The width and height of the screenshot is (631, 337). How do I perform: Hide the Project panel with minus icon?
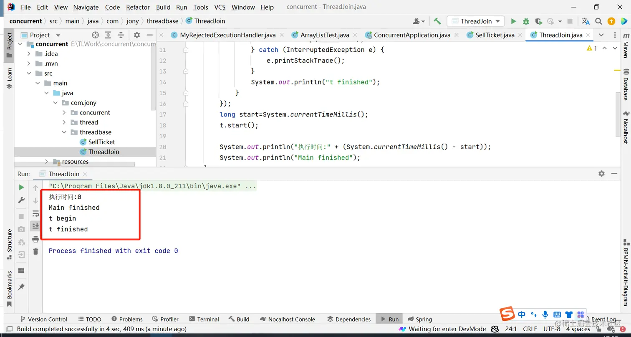[149, 35]
